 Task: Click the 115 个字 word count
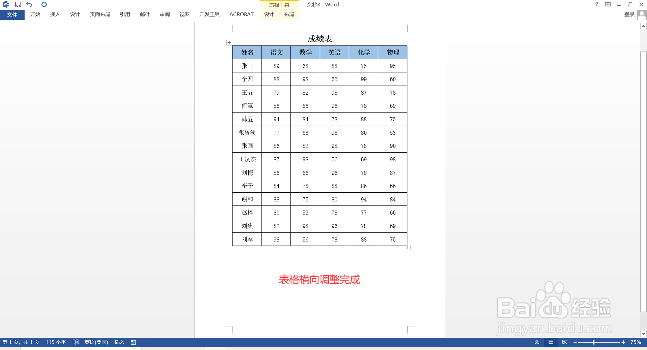56,342
